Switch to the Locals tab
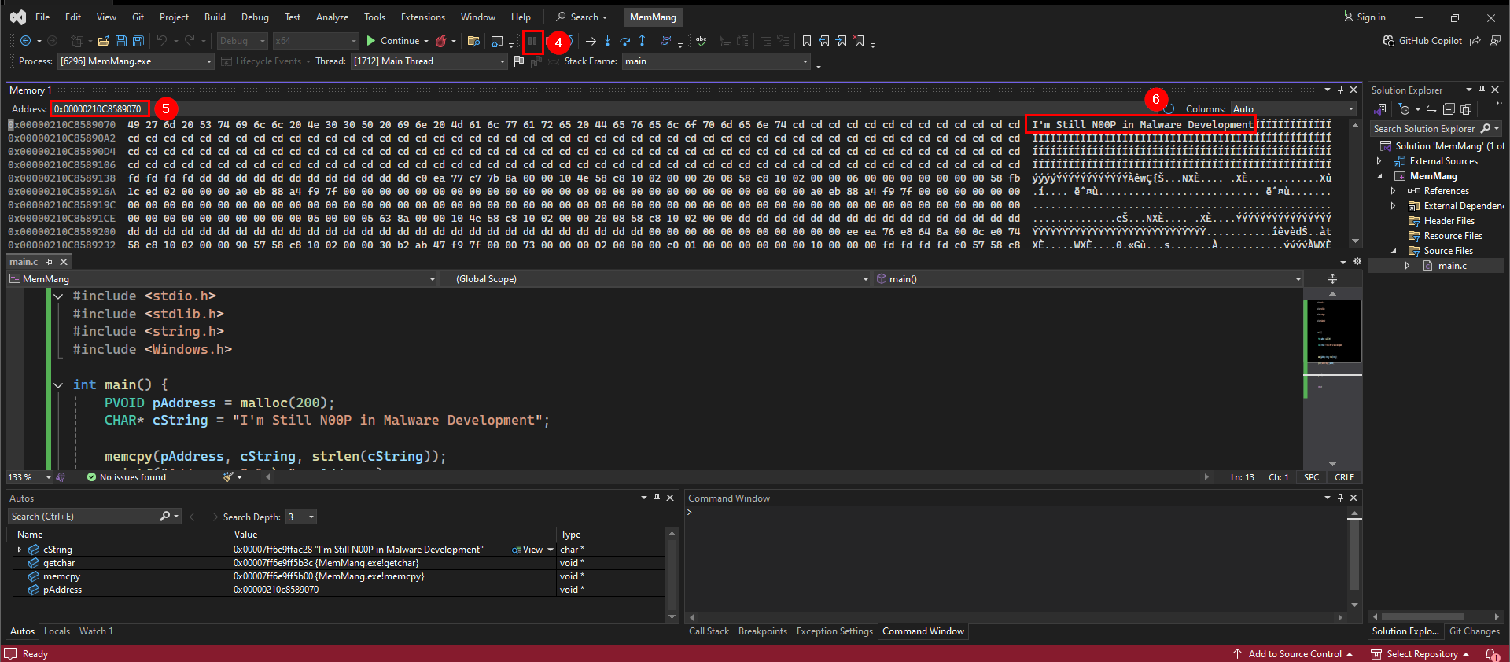Screen dimensions: 1510x662 click(57, 631)
